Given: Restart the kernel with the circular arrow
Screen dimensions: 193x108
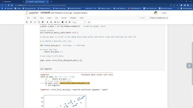Looking at the screenshot, I should [66, 22].
